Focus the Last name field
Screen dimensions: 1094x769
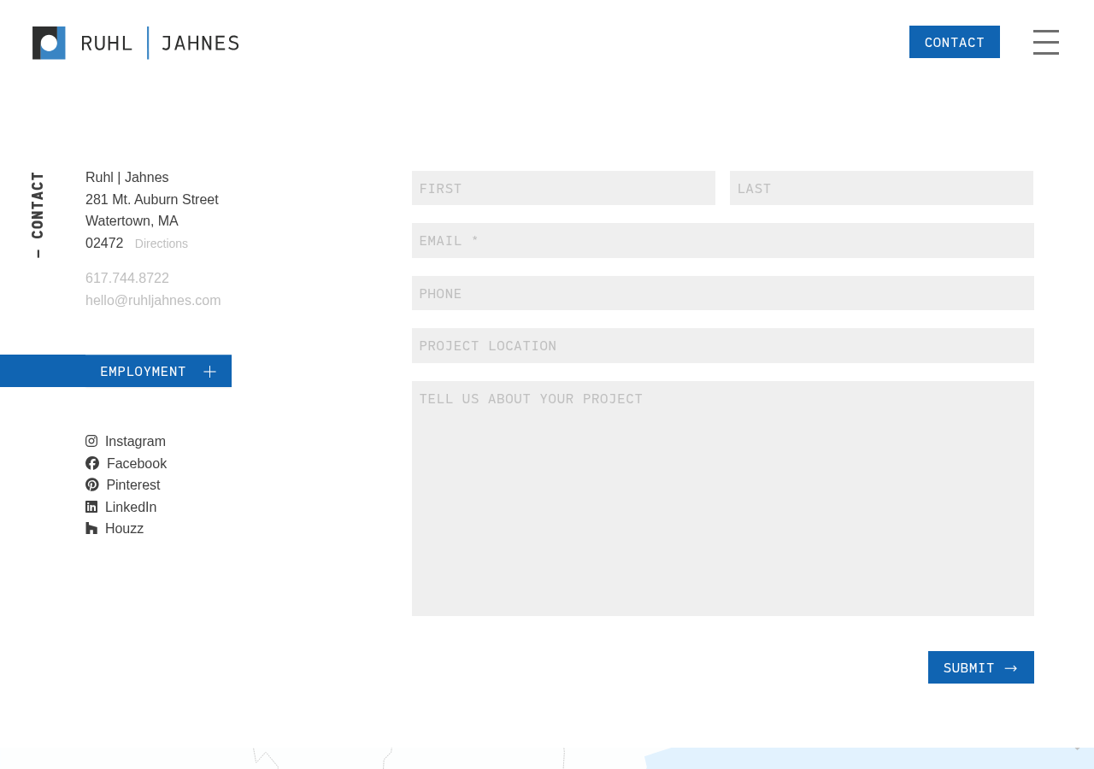point(881,188)
